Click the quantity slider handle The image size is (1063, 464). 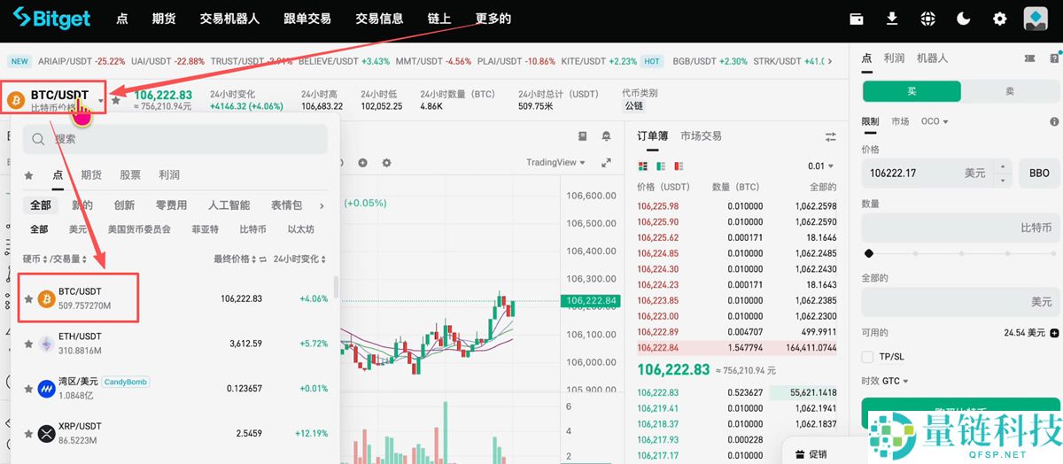click(869, 253)
